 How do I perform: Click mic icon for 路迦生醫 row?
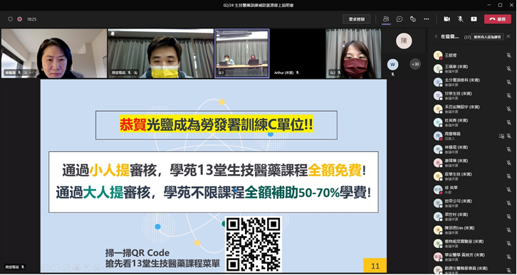coord(508,270)
